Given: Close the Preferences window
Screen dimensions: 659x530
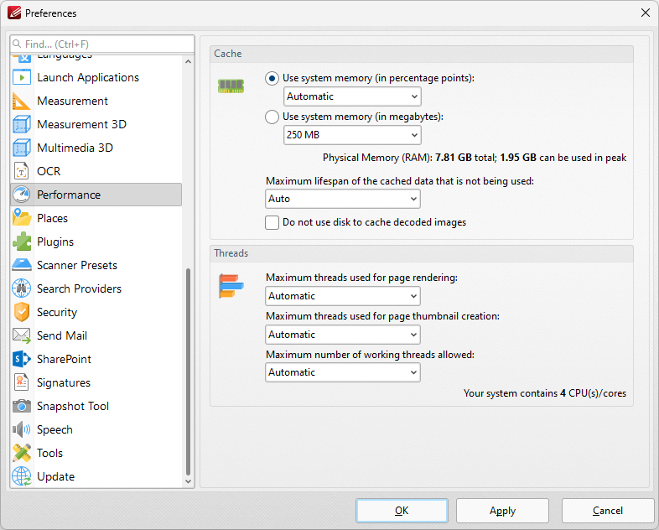Looking at the screenshot, I should coord(646,13).
